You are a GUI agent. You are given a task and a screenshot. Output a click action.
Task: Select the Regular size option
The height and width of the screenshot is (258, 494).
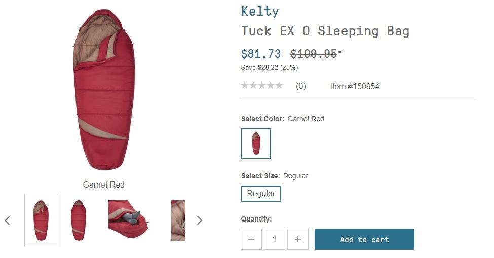pos(261,194)
